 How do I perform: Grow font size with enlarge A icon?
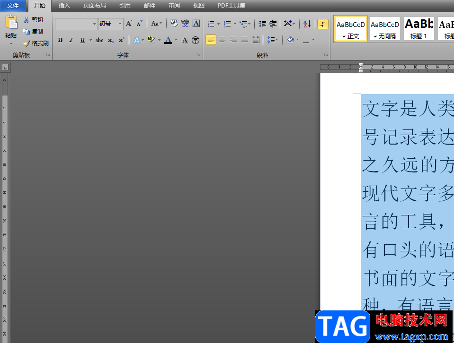pyautogui.click(x=129, y=24)
